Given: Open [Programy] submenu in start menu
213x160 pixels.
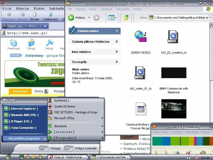Looking at the screenshot, I should point(76,138).
